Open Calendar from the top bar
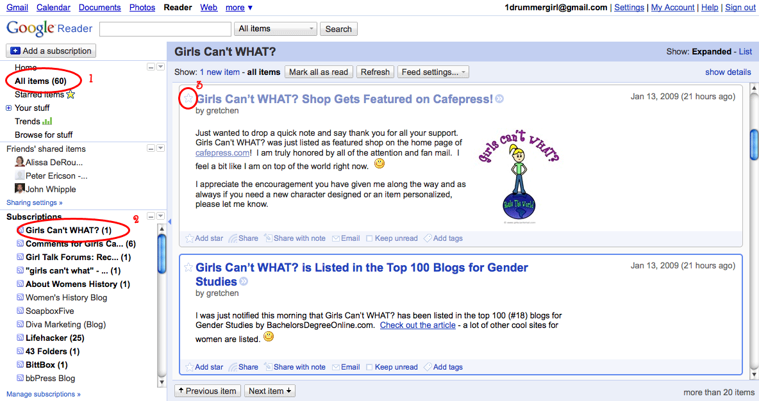Viewport: 759px width, 401px height. (53, 7)
